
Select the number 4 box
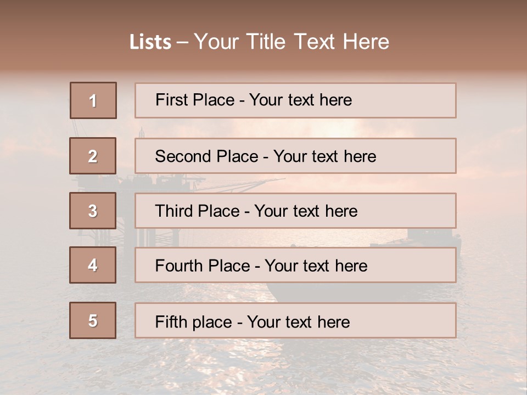(93, 265)
